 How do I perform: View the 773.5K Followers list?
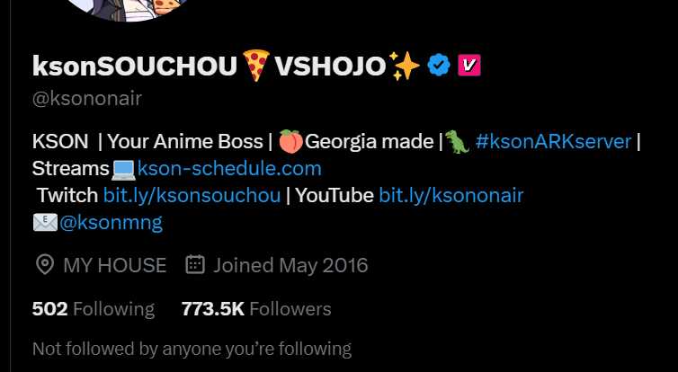click(x=256, y=309)
